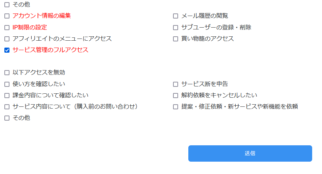Check アフィリエイトのメニューにアクセス option
This screenshot has height=174, width=322.
pyautogui.click(x=7, y=39)
